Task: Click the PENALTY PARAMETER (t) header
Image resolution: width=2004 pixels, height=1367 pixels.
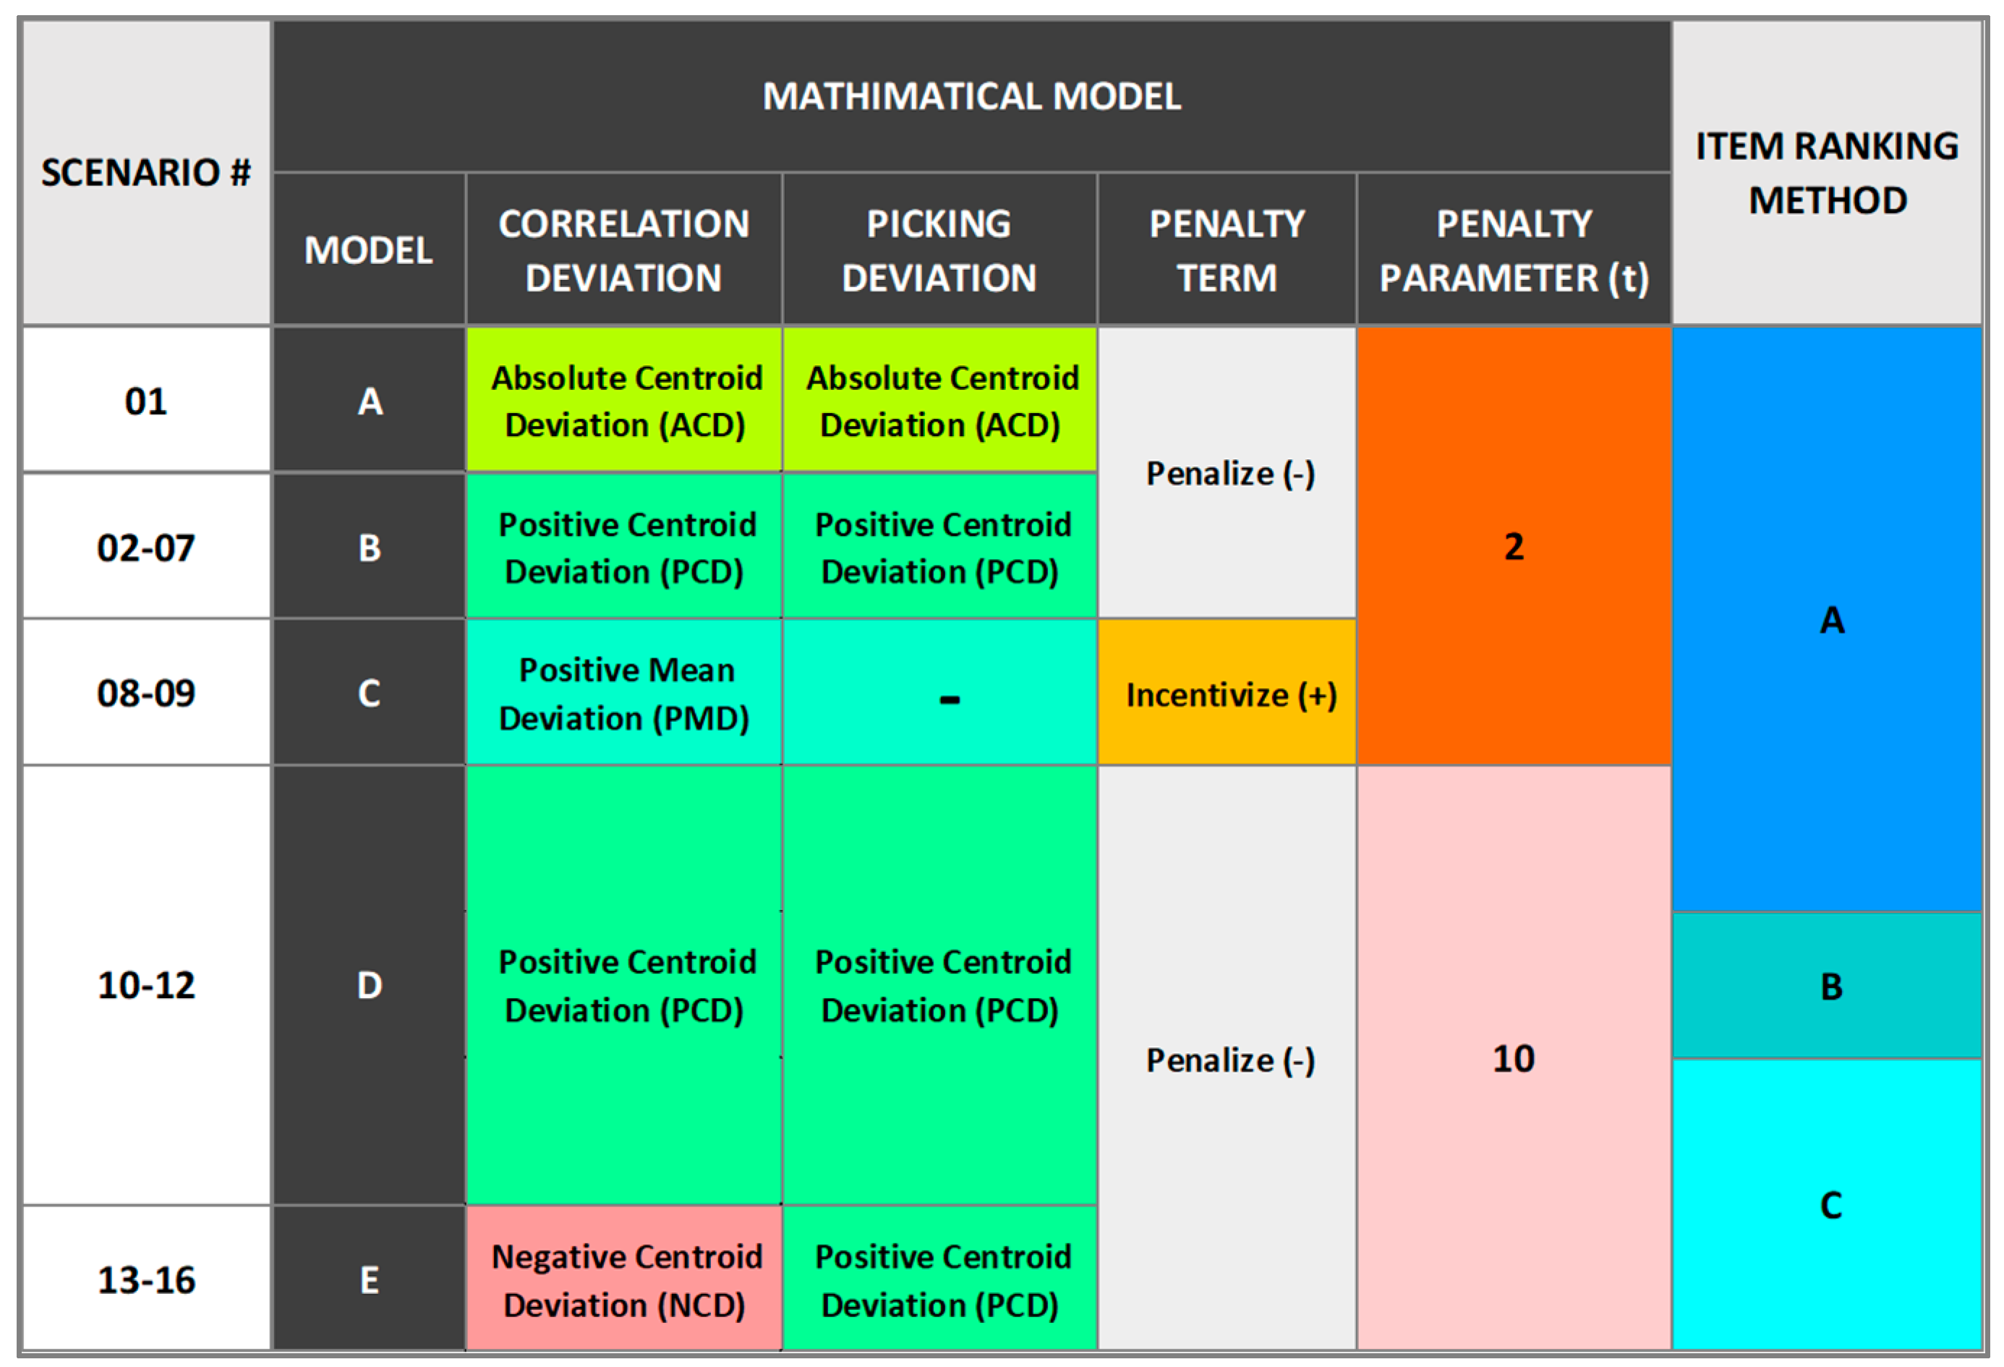Action: click(1514, 250)
